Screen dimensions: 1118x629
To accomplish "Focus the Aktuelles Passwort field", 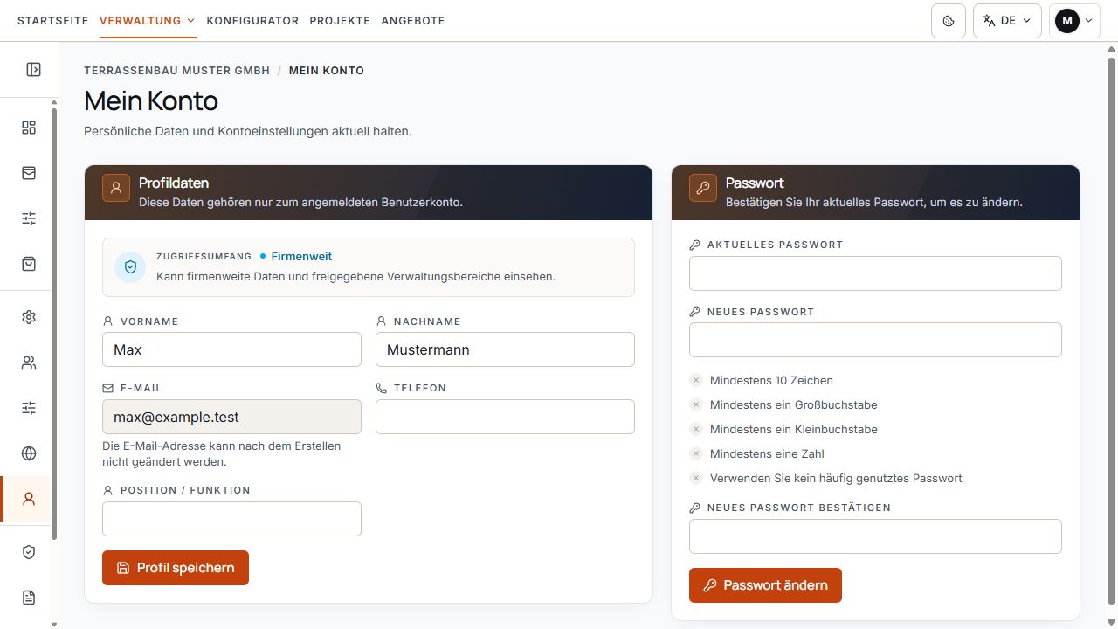I will [875, 273].
